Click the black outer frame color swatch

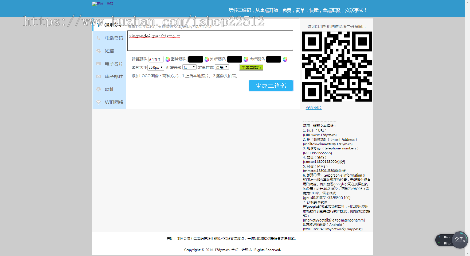(234, 60)
